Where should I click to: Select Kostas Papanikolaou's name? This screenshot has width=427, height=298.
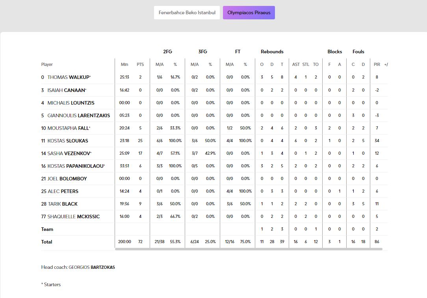point(76,166)
